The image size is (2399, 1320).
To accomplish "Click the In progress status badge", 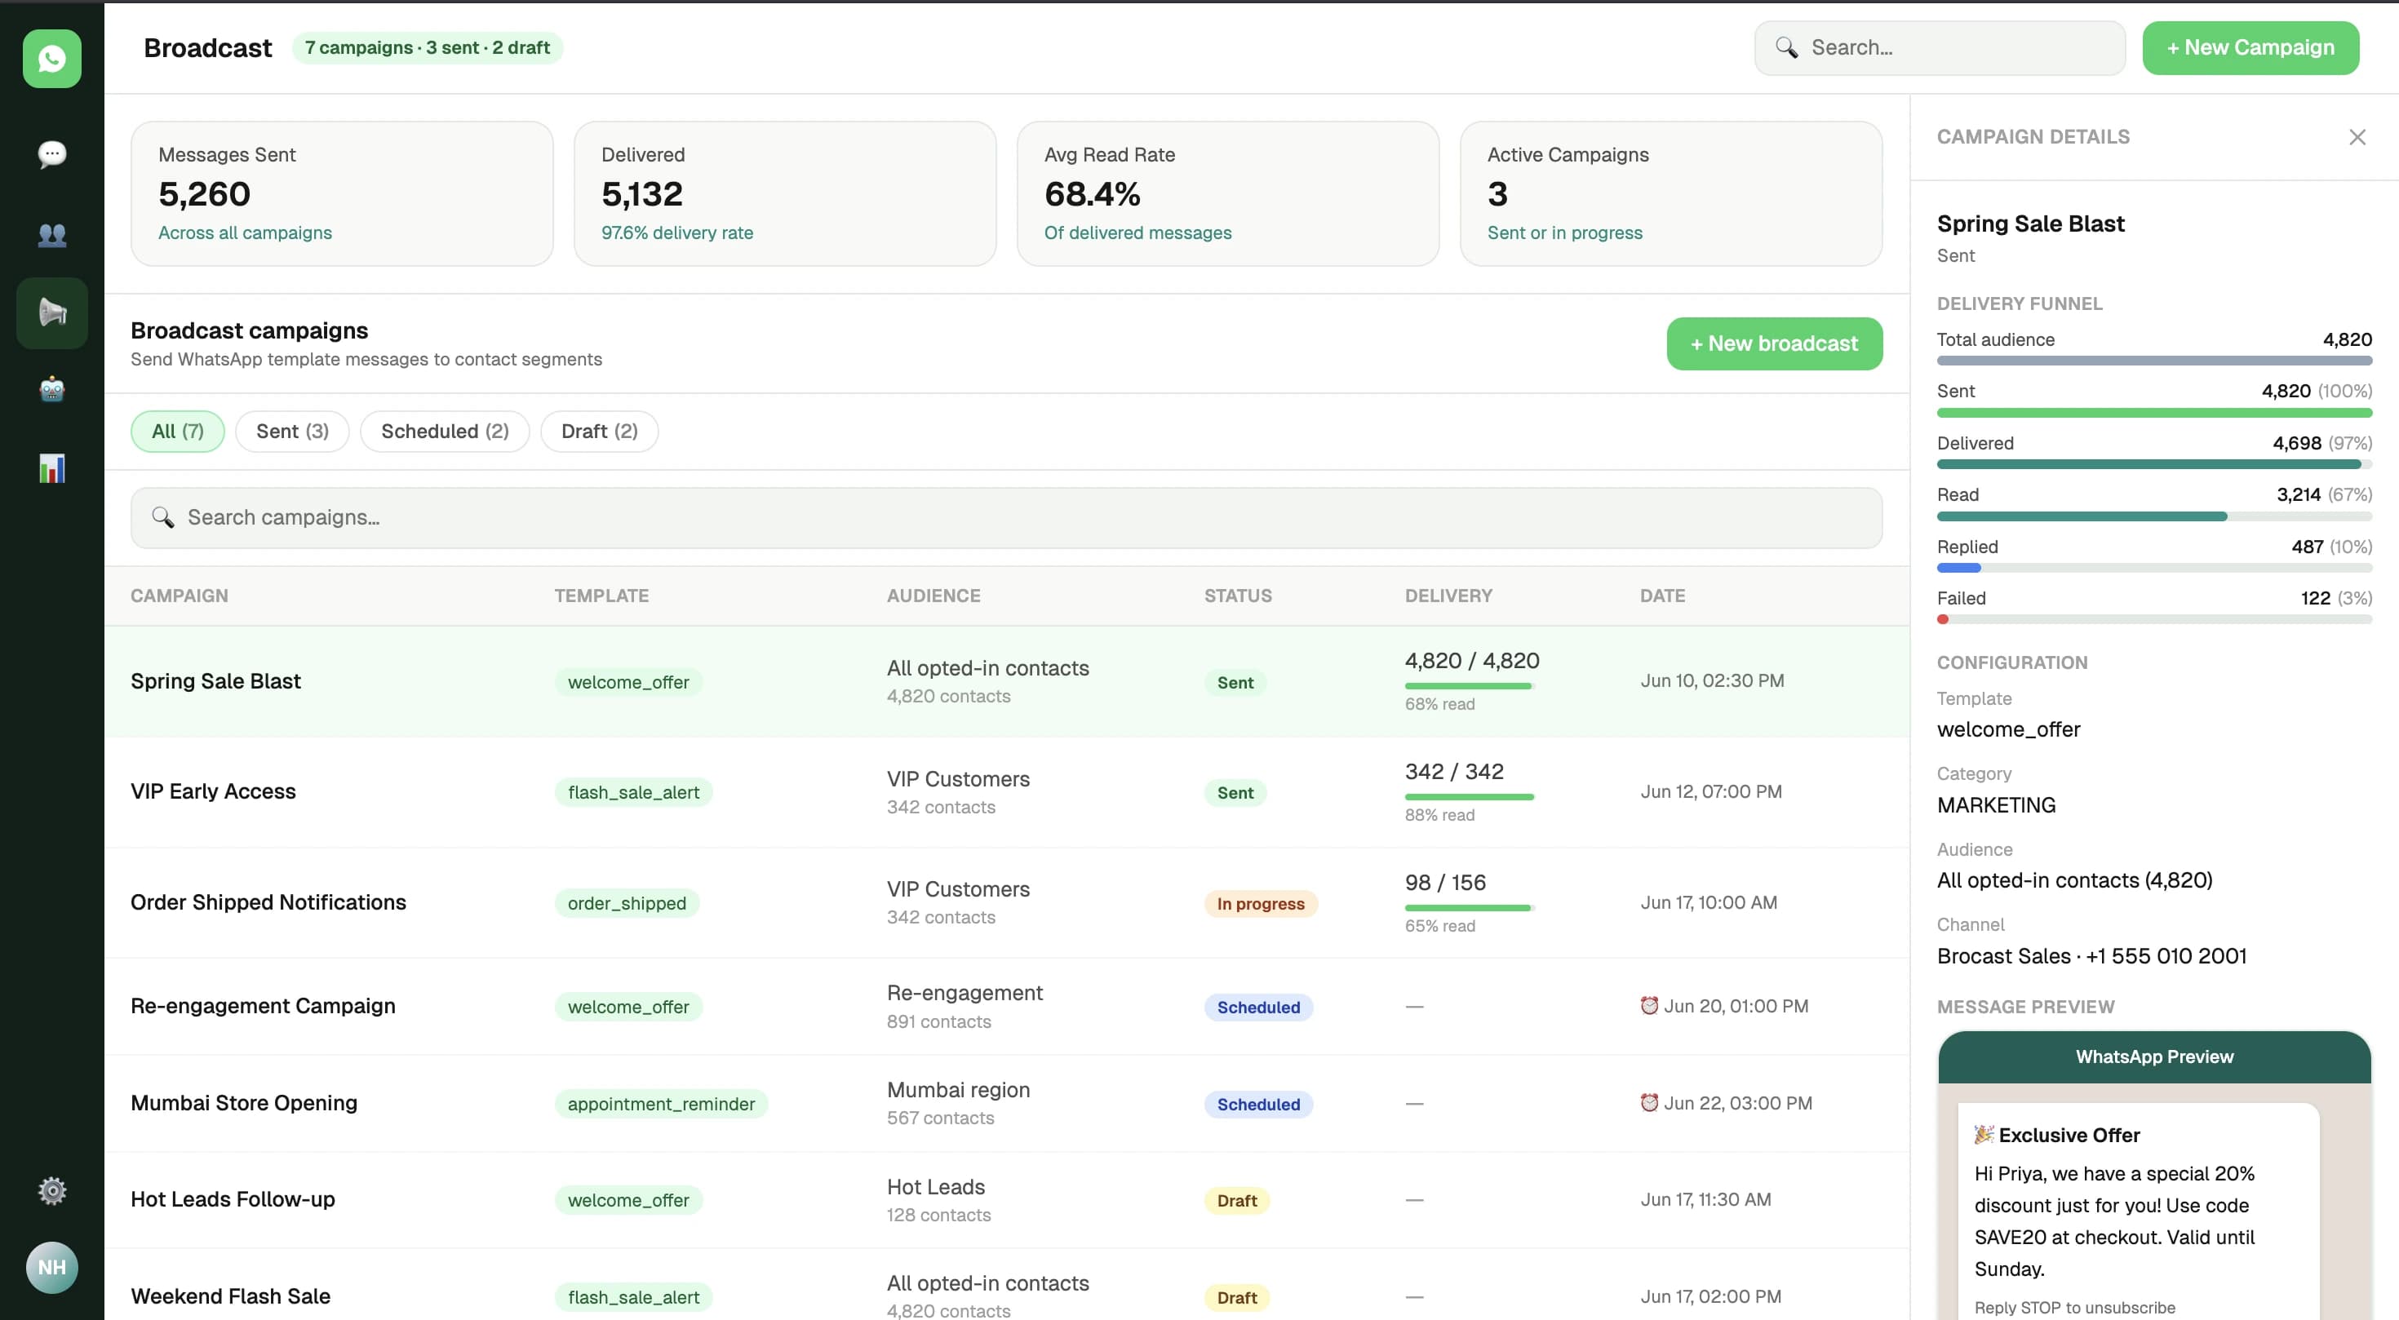I will pyautogui.click(x=1260, y=904).
